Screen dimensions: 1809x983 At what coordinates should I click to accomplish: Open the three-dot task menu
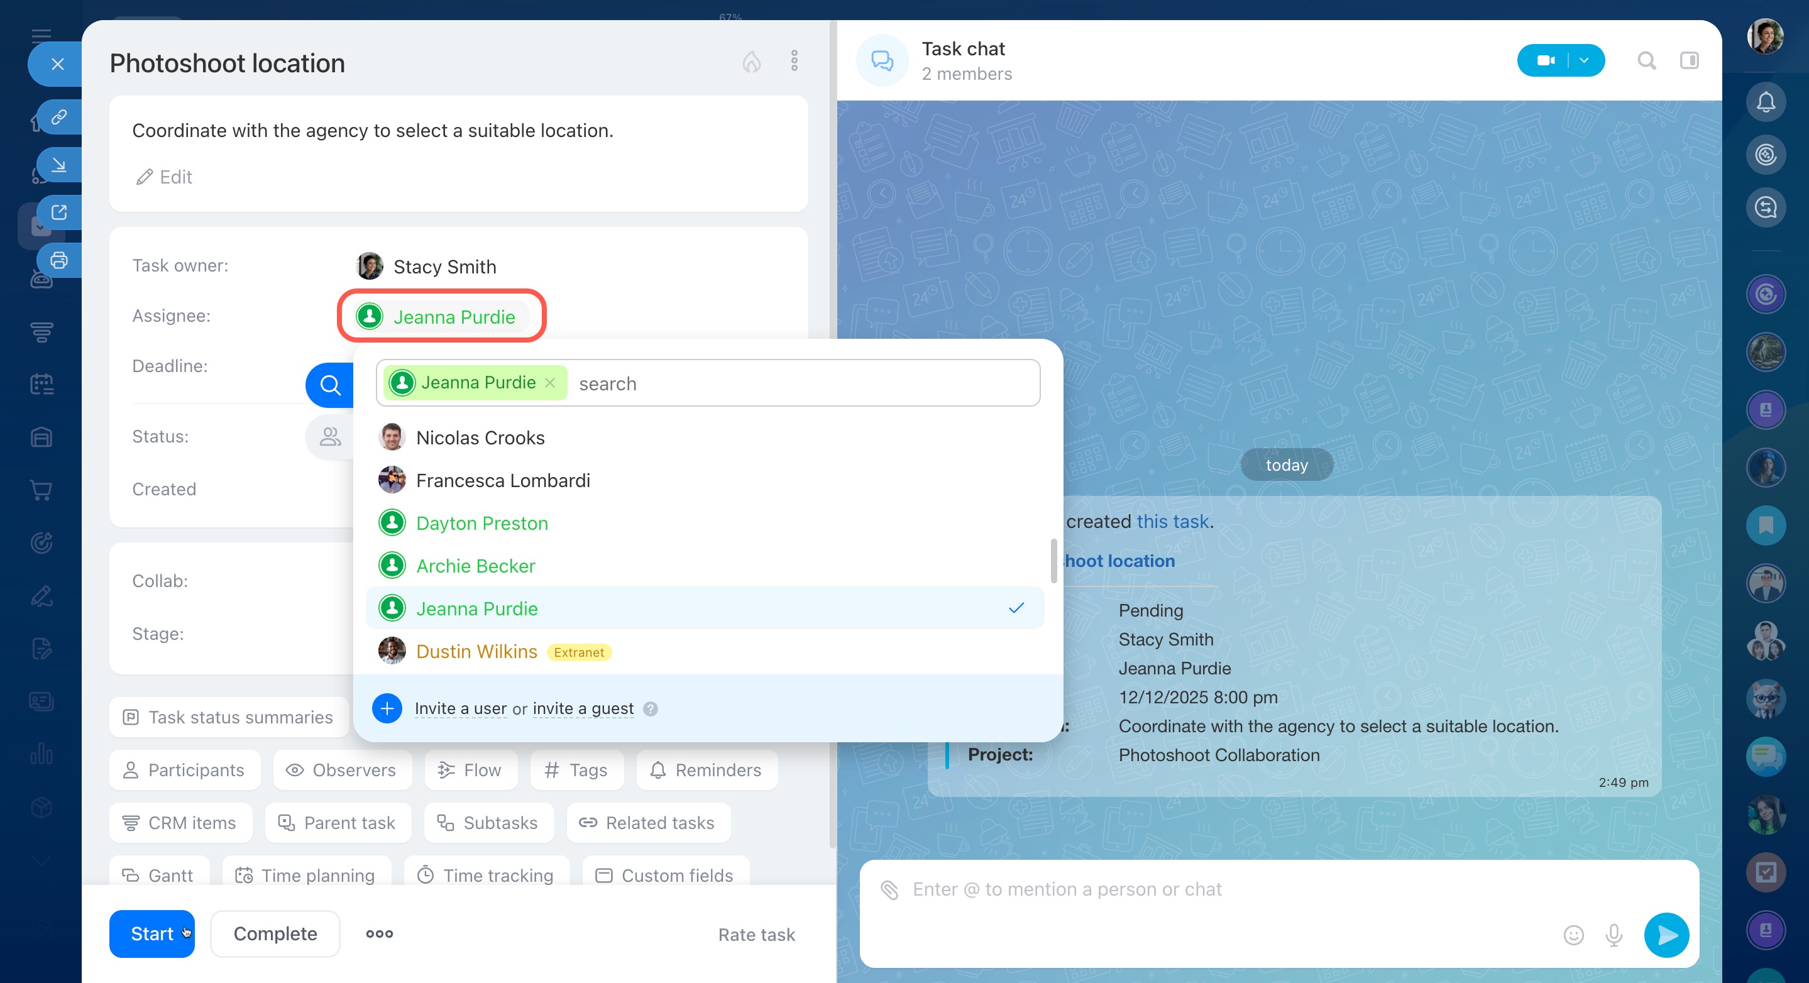coord(795,61)
